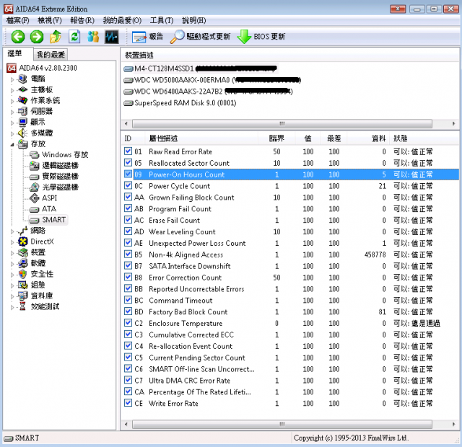Select the 安全性 security shield icon

click(22, 274)
